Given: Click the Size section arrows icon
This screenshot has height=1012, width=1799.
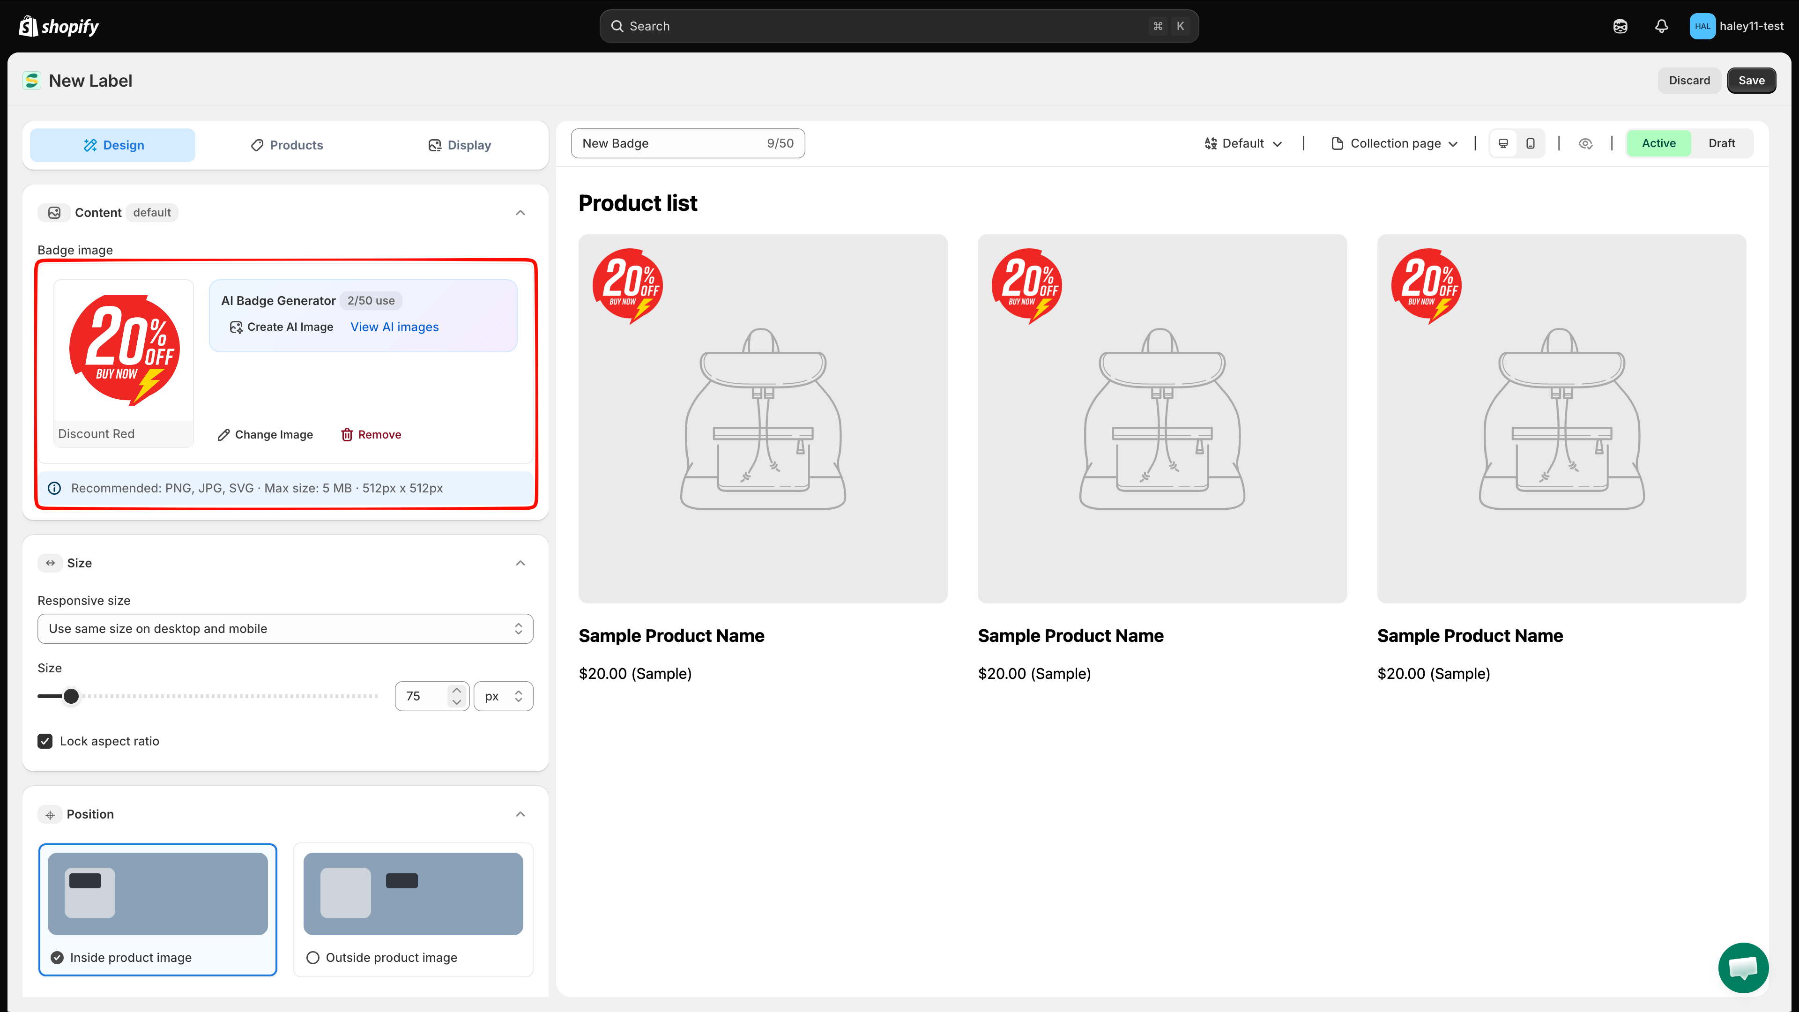Looking at the screenshot, I should [x=50, y=563].
